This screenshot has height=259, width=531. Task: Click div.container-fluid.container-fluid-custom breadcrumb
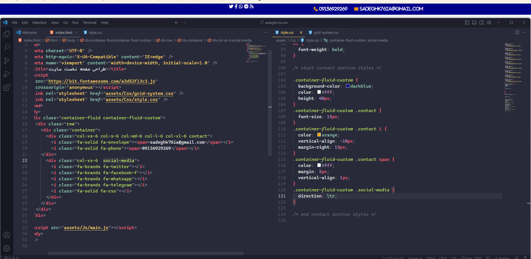tap(116, 40)
